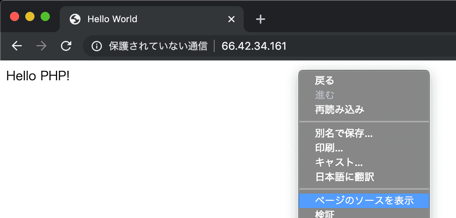Open site information via the info icon
This screenshot has height=218, width=456.
pyautogui.click(x=97, y=46)
